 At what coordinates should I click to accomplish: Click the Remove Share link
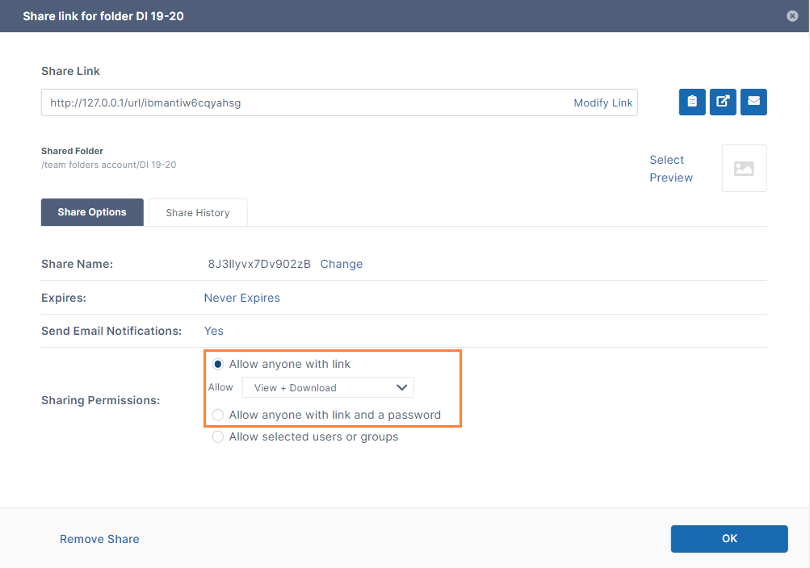99,539
